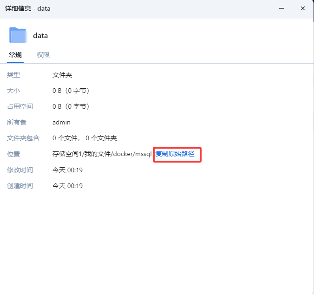Click the data folder name heading
The image size is (314, 294).
pyautogui.click(x=40, y=36)
